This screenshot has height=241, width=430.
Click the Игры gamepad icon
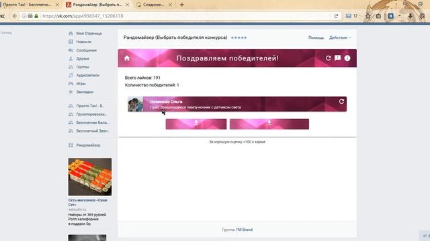[71, 84]
